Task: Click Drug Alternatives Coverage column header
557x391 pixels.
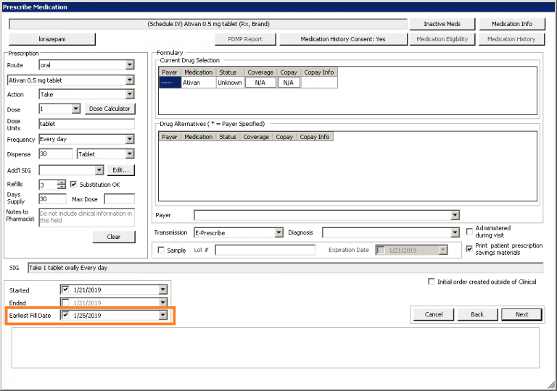Action: coord(256,137)
